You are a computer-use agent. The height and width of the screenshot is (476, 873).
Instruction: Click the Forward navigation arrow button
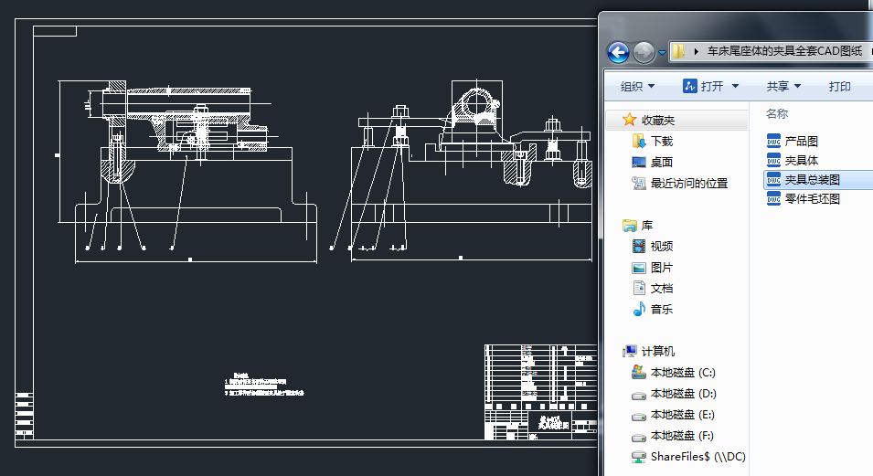coord(644,52)
